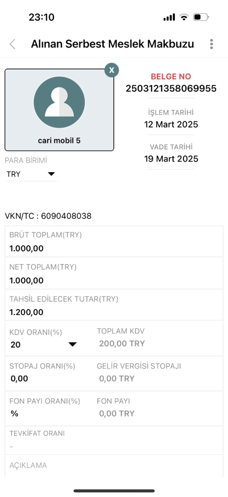Expand the KDV ORANI dropdown arrow
This screenshot has width=228, height=497.
(x=72, y=345)
